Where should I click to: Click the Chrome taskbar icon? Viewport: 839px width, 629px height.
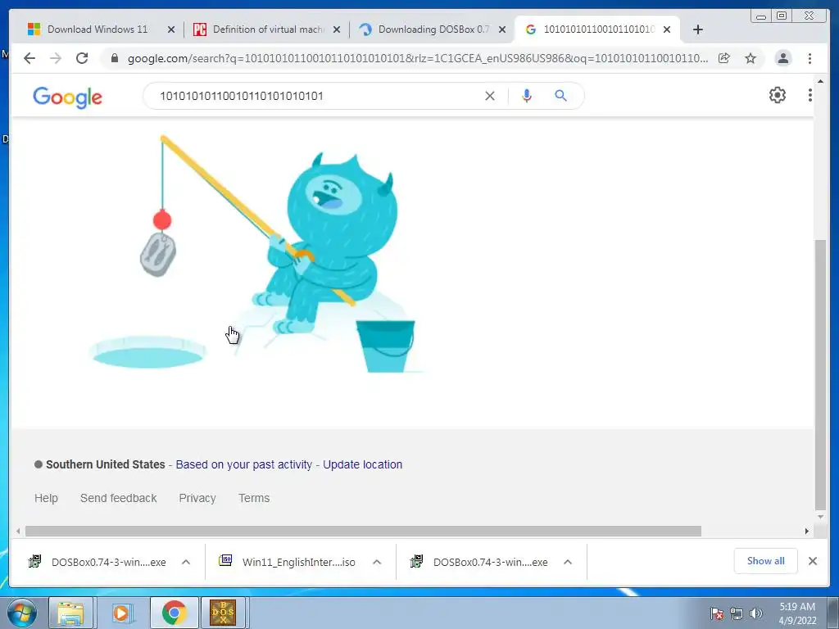(174, 613)
